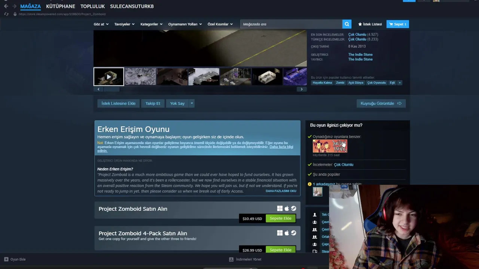This screenshot has width=479, height=269.
Task: Open the Göz at dropdown menu
Action: 101,24
